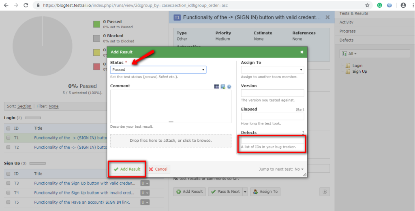Switch to the Activity tab

347,22
